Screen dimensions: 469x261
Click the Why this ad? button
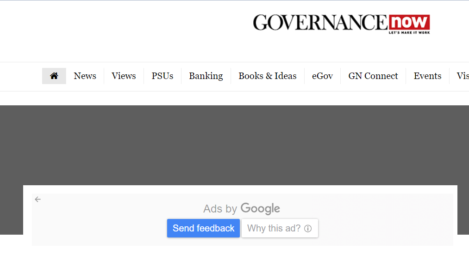click(280, 228)
